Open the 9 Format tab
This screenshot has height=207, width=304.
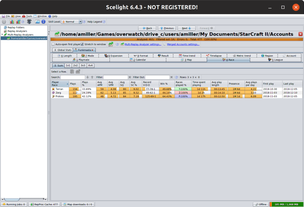coord(141,56)
